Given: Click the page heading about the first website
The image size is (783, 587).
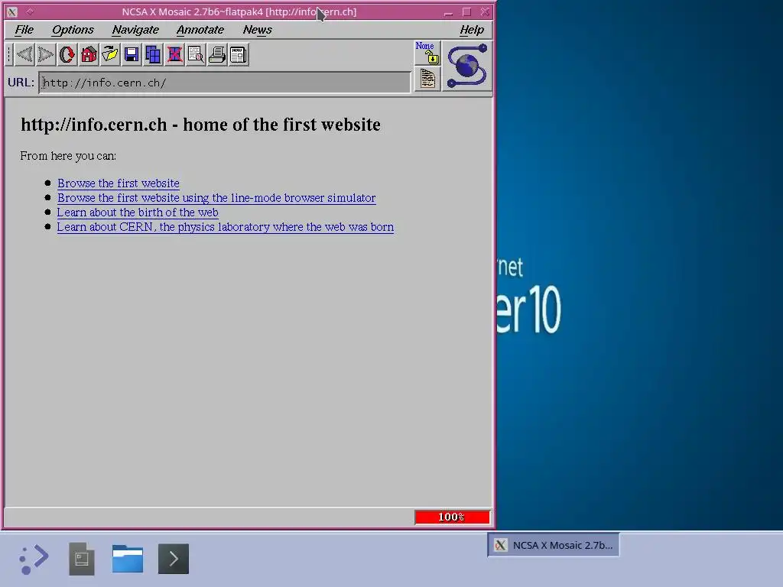Looking at the screenshot, I should (x=201, y=125).
